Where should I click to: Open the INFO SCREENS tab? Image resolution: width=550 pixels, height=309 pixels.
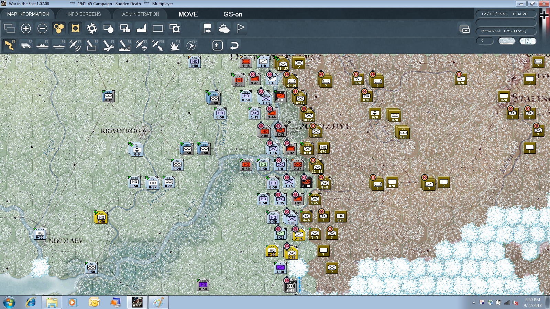(84, 14)
